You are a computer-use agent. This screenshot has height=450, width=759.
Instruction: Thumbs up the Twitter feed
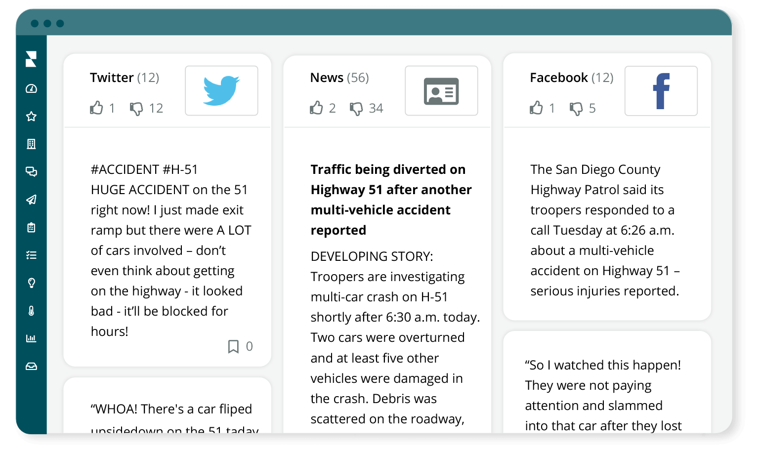tap(96, 108)
